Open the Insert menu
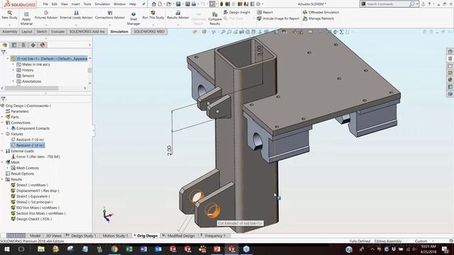Image resolution: width=454 pixels, height=255 pixels. click(x=76, y=4)
